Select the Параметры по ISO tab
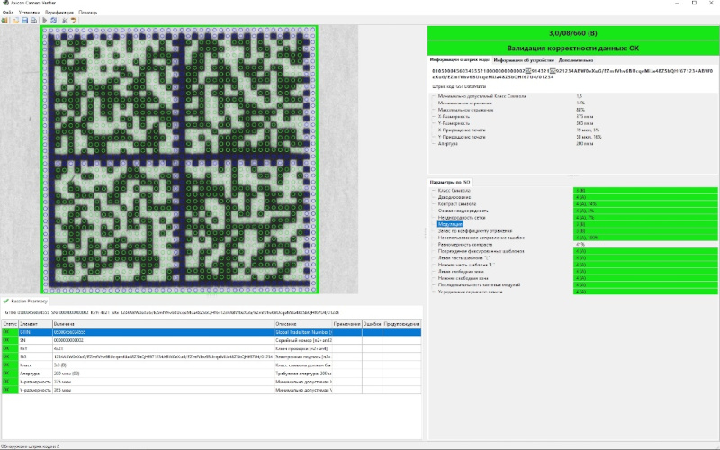 (449, 183)
